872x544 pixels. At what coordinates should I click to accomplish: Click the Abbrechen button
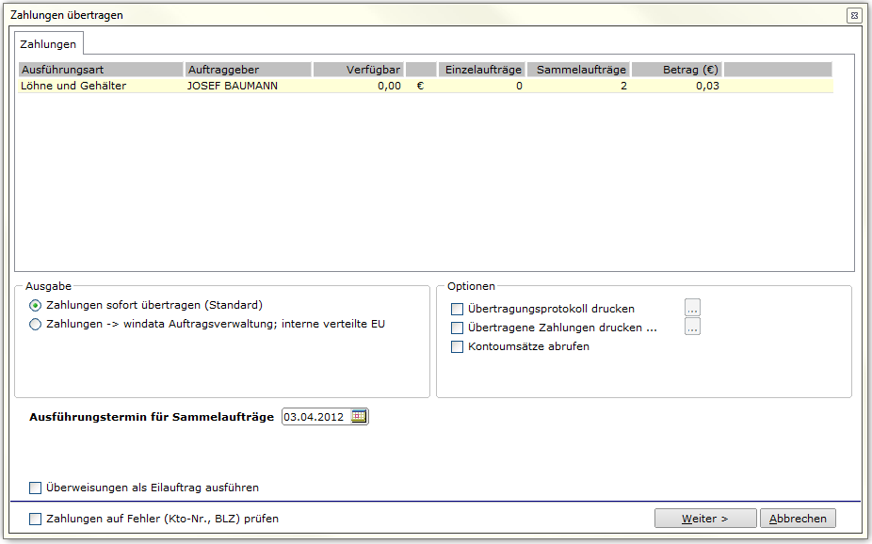798,518
